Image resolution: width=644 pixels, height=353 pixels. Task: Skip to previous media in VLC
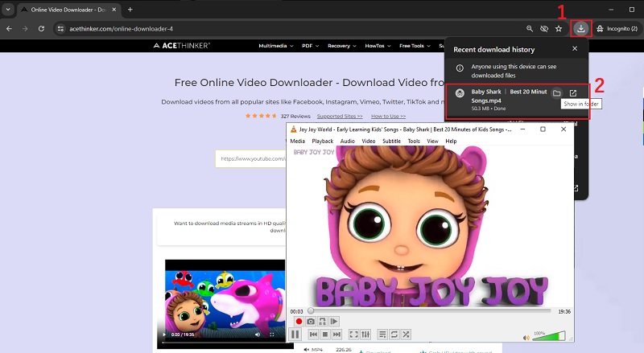click(x=313, y=335)
